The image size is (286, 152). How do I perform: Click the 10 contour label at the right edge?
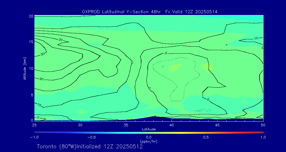[x=256, y=38]
